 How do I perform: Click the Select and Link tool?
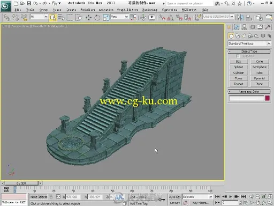coord(7,17)
